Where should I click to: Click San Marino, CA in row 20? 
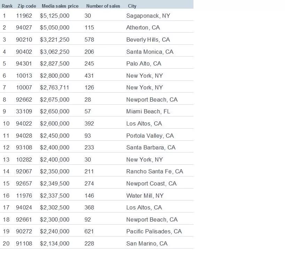pyautogui.click(x=147, y=243)
